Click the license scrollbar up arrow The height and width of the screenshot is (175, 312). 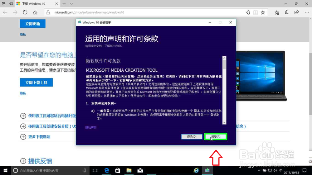tap(224, 58)
